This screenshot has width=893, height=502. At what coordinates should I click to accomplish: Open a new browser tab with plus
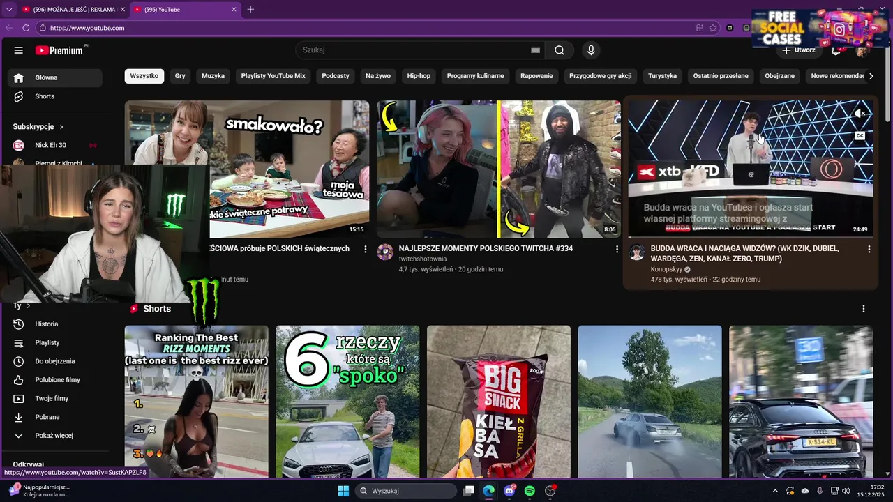[x=250, y=9]
